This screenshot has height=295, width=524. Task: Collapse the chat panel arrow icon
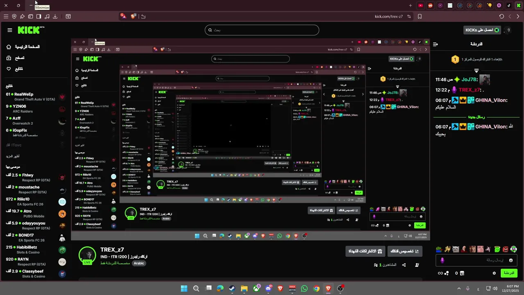click(x=436, y=44)
